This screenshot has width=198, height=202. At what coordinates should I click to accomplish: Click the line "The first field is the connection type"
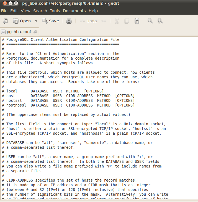point(84,124)
